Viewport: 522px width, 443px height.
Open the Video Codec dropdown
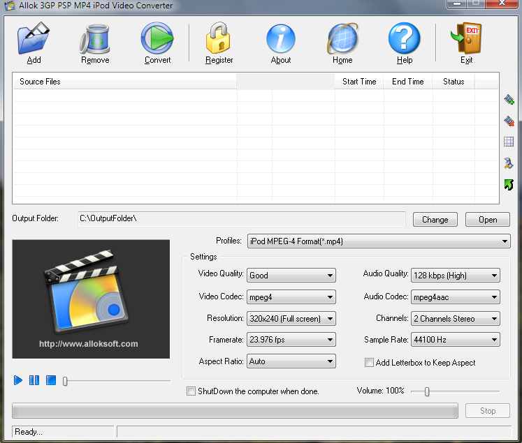click(291, 296)
